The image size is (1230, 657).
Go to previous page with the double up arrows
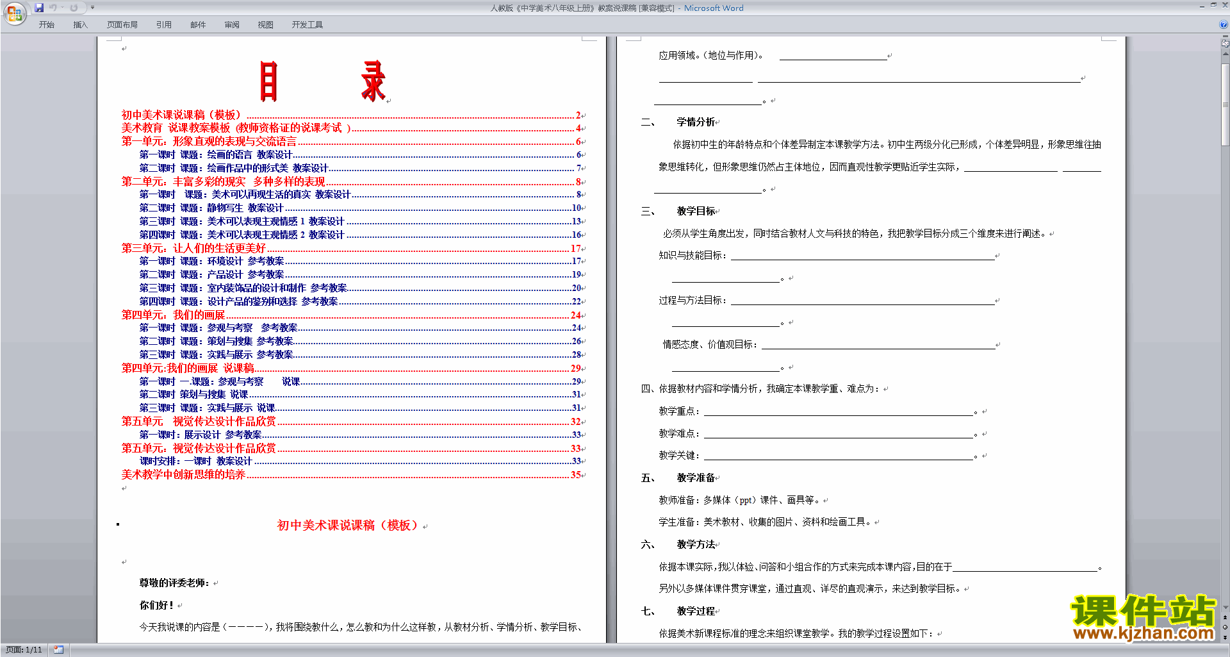click(1225, 617)
